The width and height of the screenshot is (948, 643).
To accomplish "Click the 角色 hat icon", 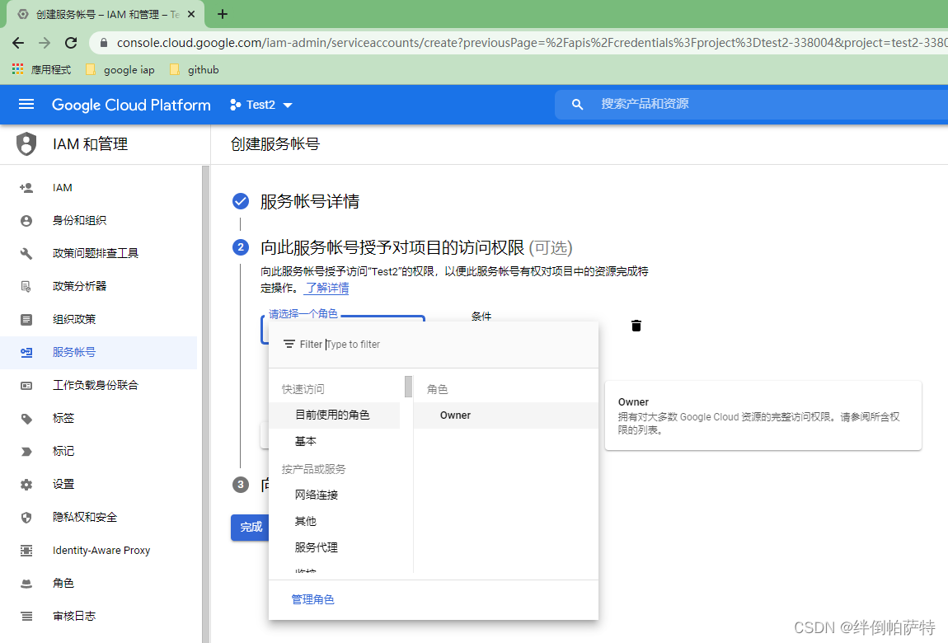I will tap(26, 584).
